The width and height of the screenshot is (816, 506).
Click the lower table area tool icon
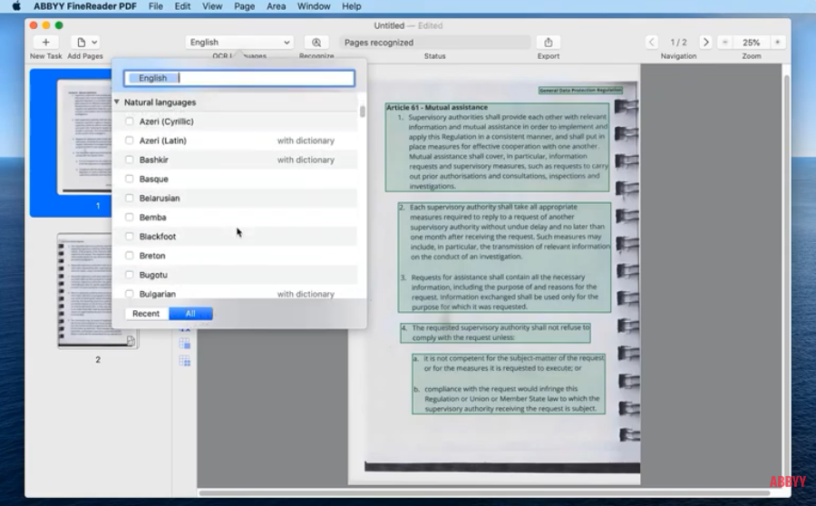pos(185,361)
